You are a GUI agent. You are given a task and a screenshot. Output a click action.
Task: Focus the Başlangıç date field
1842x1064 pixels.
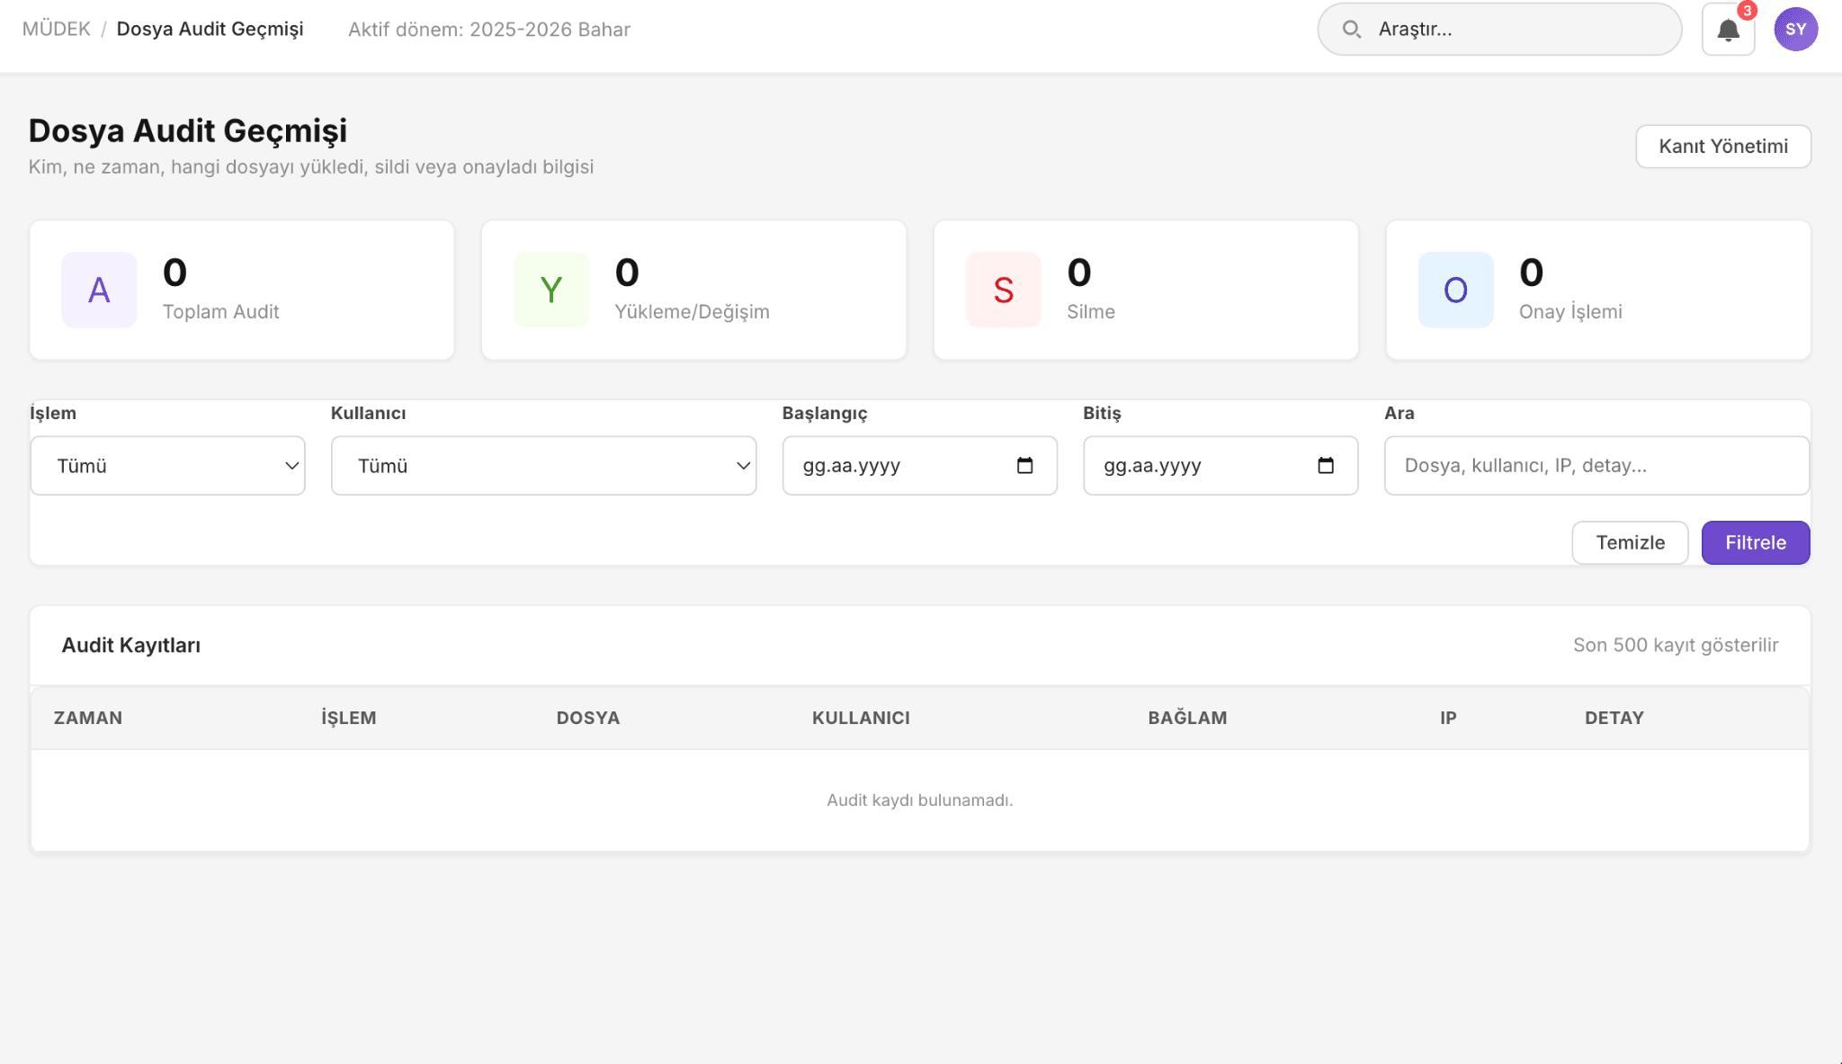pos(919,466)
